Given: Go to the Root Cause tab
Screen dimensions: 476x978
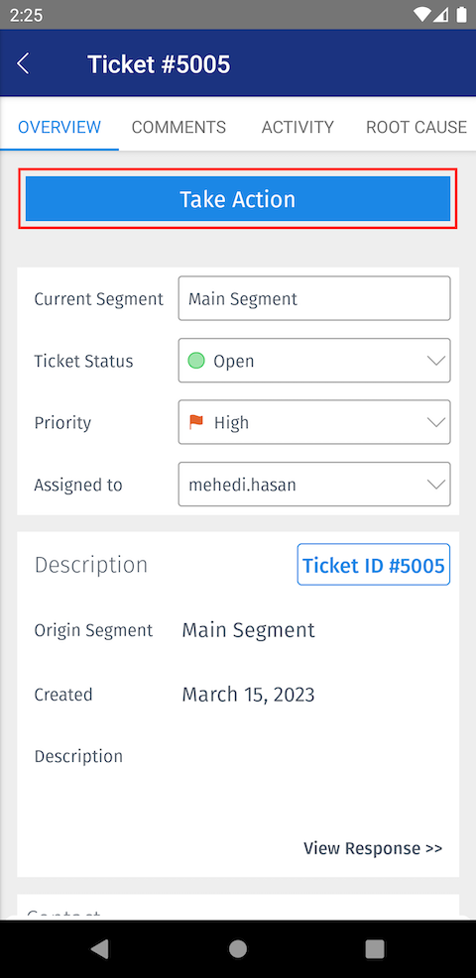Looking at the screenshot, I should click(416, 127).
